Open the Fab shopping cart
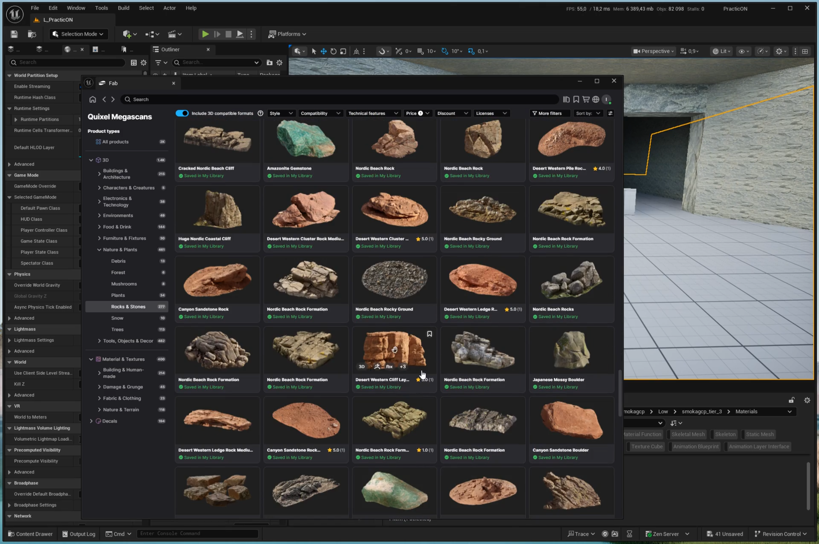Viewport: 819px width, 544px height. tap(586, 99)
